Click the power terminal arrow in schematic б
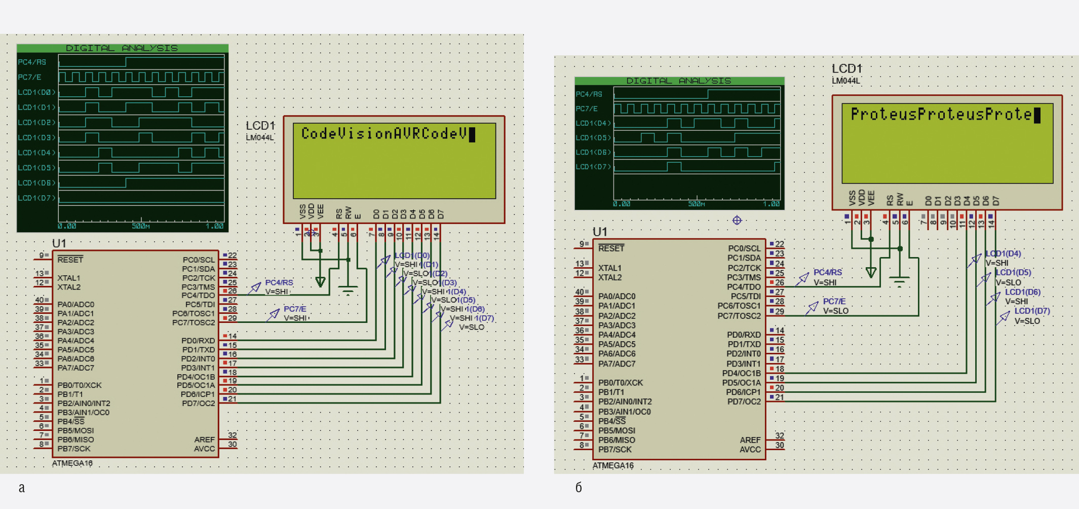Image resolution: width=1079 pixels, height=509 pixels. point(871,272)
